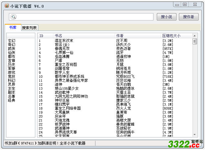Screen dimensions: 205x150
Task: Select the 军事 category
Action: [11, 69]
